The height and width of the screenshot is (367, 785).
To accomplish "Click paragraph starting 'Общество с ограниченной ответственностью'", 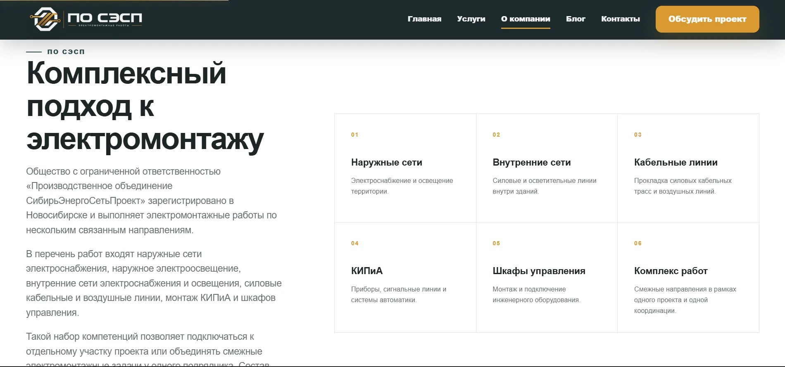I will pyautogui.click(x=152, y=201).
